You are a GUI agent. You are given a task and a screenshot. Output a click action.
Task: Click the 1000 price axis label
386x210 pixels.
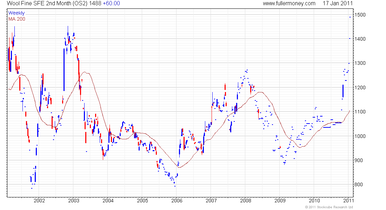coord(360,136)
